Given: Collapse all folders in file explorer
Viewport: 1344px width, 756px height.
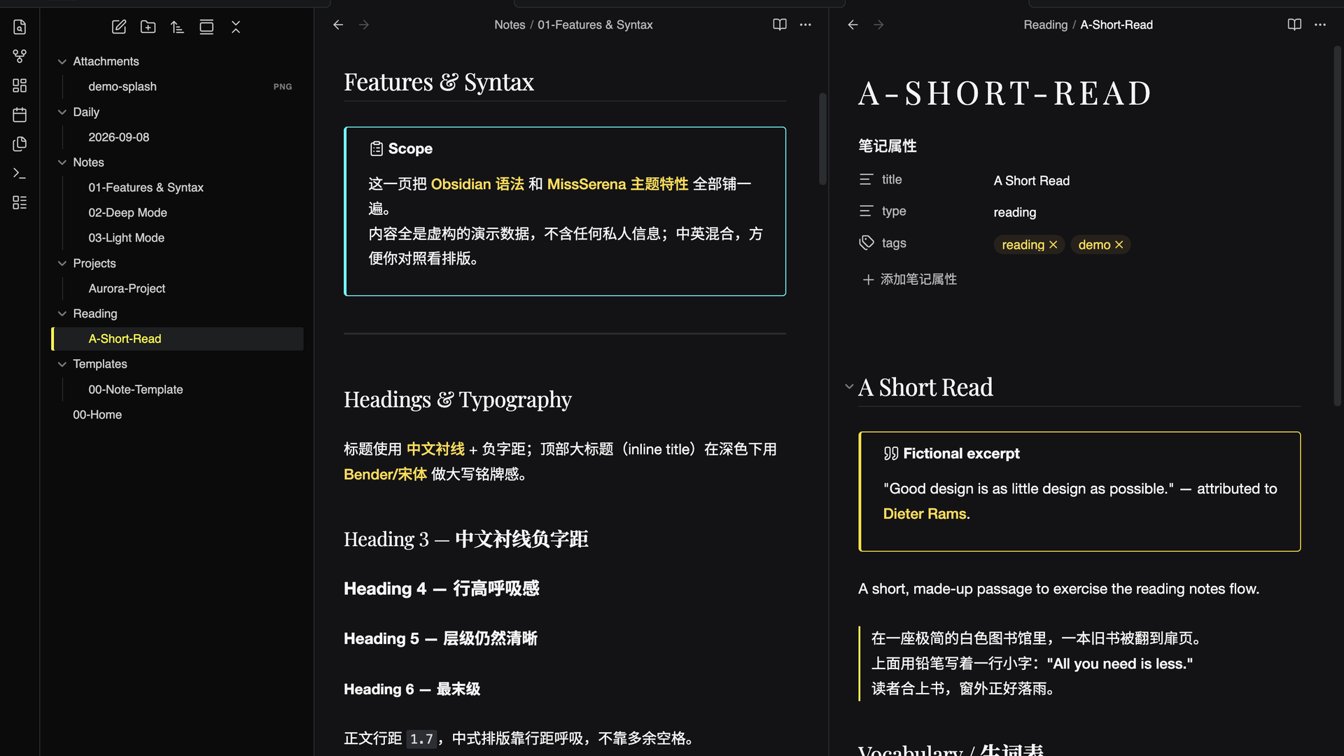Looking at the screenshot, I should pos(236,27).
